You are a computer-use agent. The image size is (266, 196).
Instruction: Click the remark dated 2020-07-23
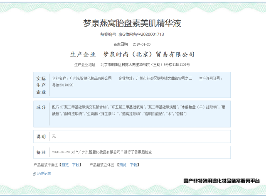(102, 152)
